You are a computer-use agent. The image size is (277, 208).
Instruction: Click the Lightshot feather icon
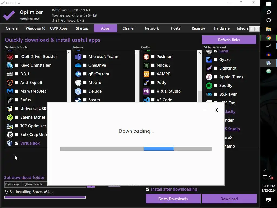209,68
